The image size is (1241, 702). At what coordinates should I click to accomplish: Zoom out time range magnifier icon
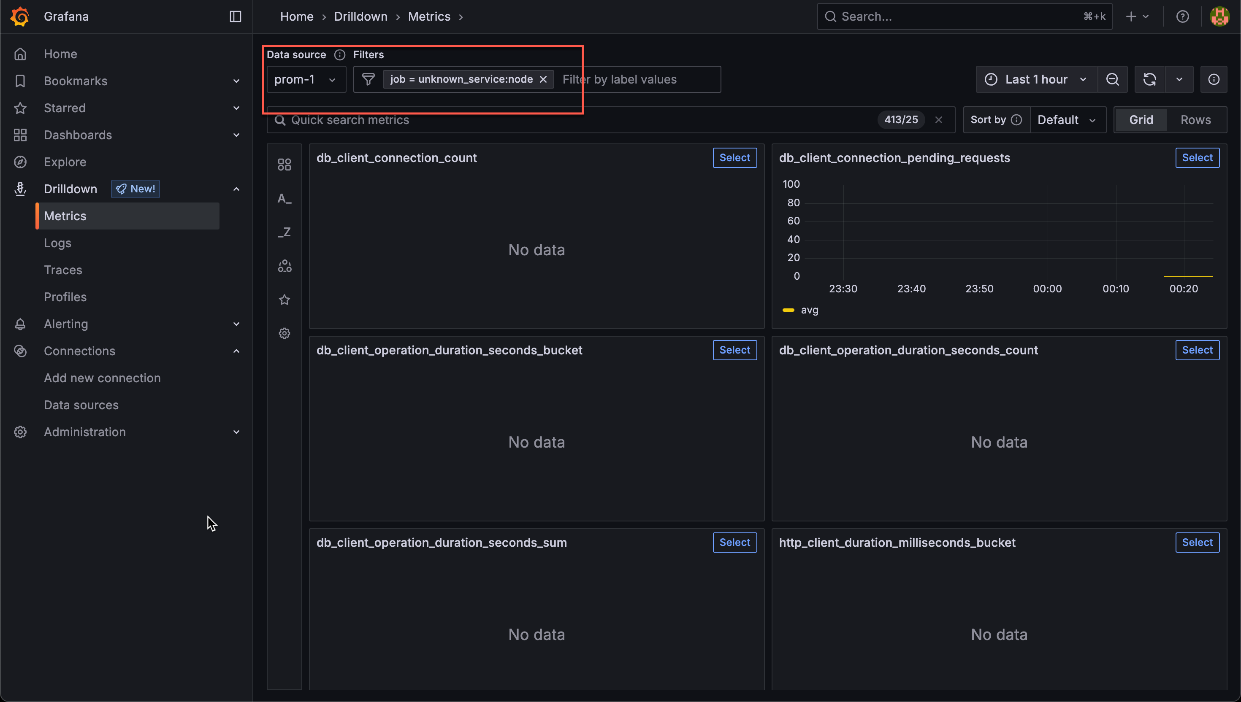click(1112, 79)
